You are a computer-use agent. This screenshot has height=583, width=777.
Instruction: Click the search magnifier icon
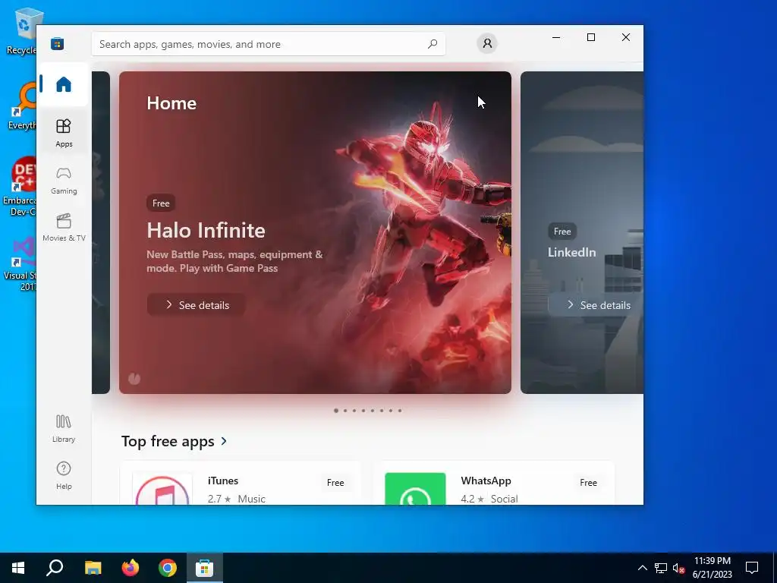tap(432, 44)
